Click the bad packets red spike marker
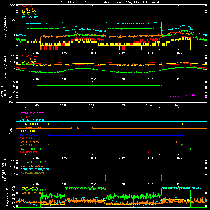The image size is (210, 210). point(149,152)
